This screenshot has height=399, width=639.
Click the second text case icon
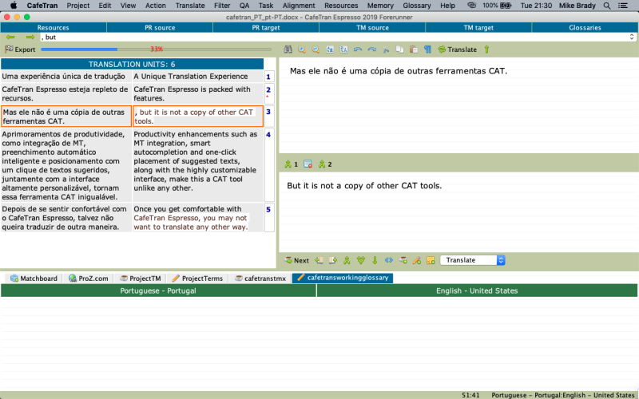tap(344, 49)
